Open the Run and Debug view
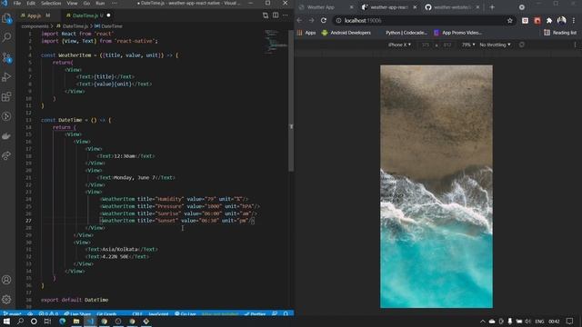 pyautogui.click(x=6, y=76)
